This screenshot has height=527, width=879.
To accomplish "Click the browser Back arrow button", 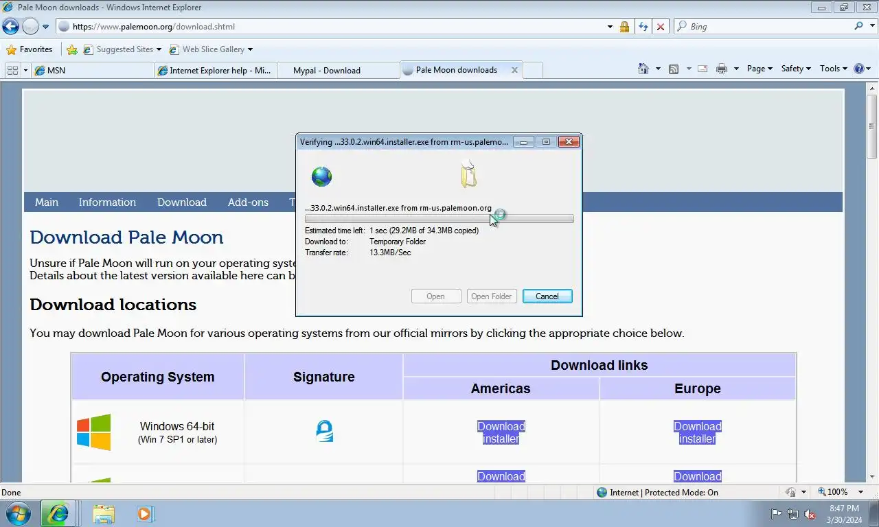I will [10, 27].
